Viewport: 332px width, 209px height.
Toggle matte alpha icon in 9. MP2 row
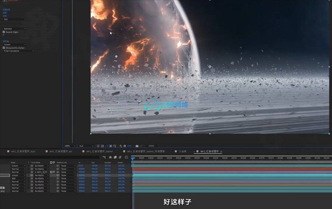tap(51, 172)
